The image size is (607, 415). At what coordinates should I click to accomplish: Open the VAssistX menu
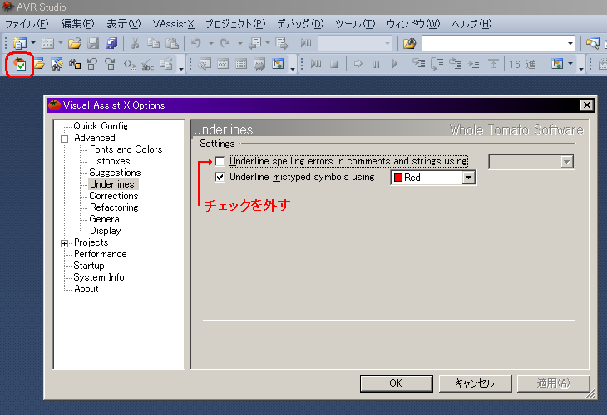tap(174, 24)
